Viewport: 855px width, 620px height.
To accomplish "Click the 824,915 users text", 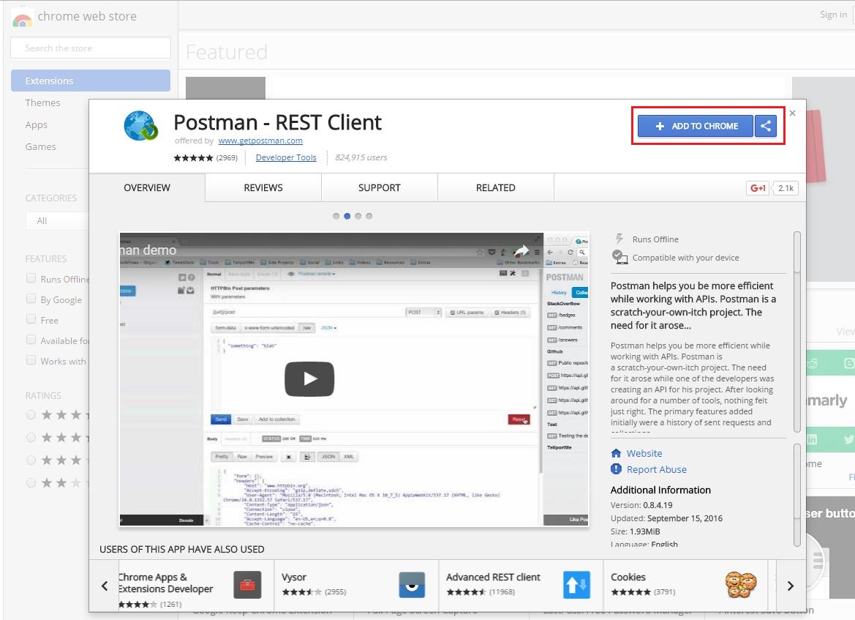I will click(361, 157).
